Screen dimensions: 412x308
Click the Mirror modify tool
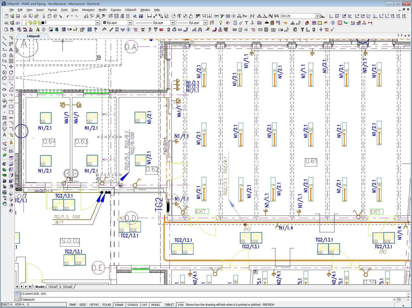11,50
